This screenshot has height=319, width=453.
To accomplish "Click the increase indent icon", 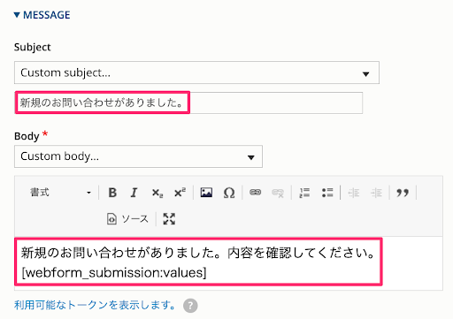I will [376, 193].
